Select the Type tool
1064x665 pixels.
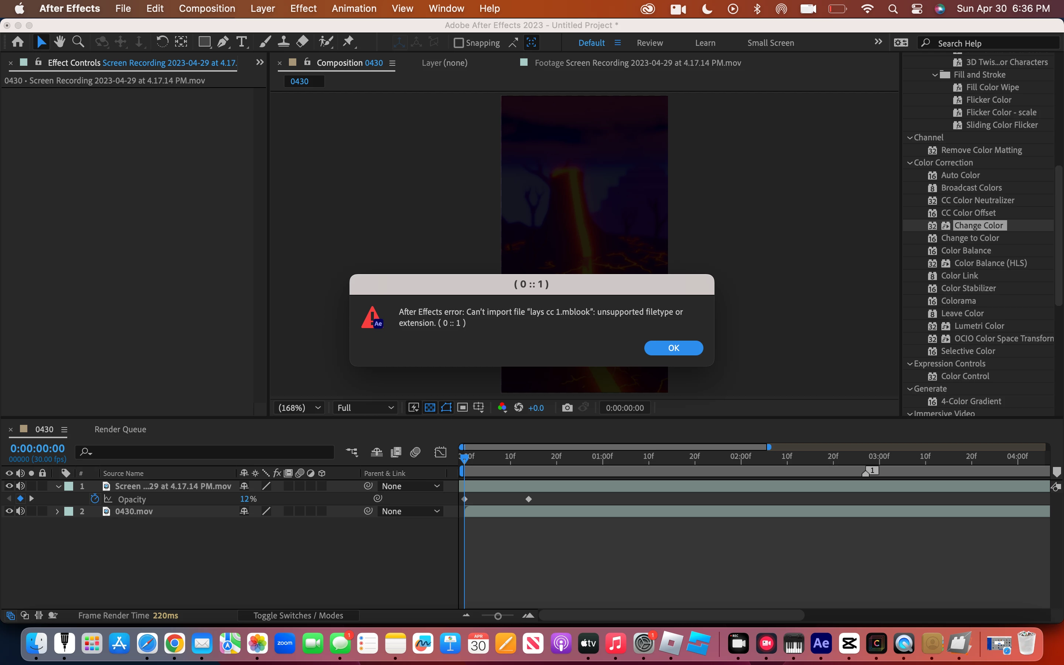point(241,42)
